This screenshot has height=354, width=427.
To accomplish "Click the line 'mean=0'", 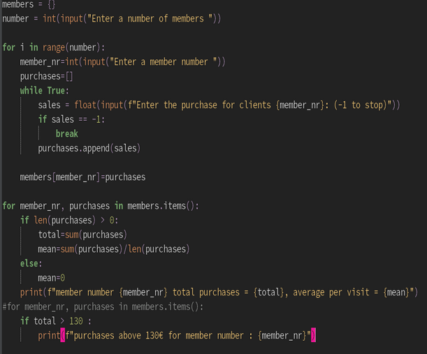I will point(52,278).
